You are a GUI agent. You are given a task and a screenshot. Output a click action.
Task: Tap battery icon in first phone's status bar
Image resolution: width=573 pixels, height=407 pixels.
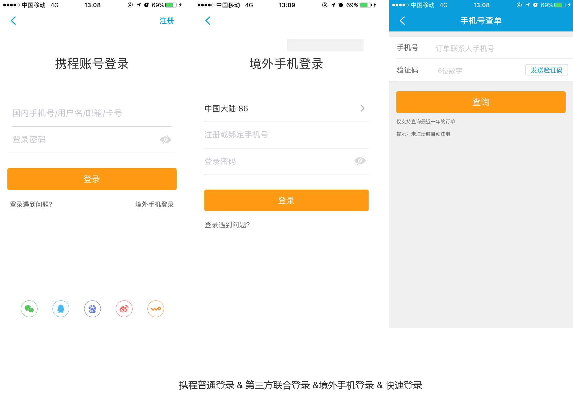pyautogui.click(x=171, y=5)
